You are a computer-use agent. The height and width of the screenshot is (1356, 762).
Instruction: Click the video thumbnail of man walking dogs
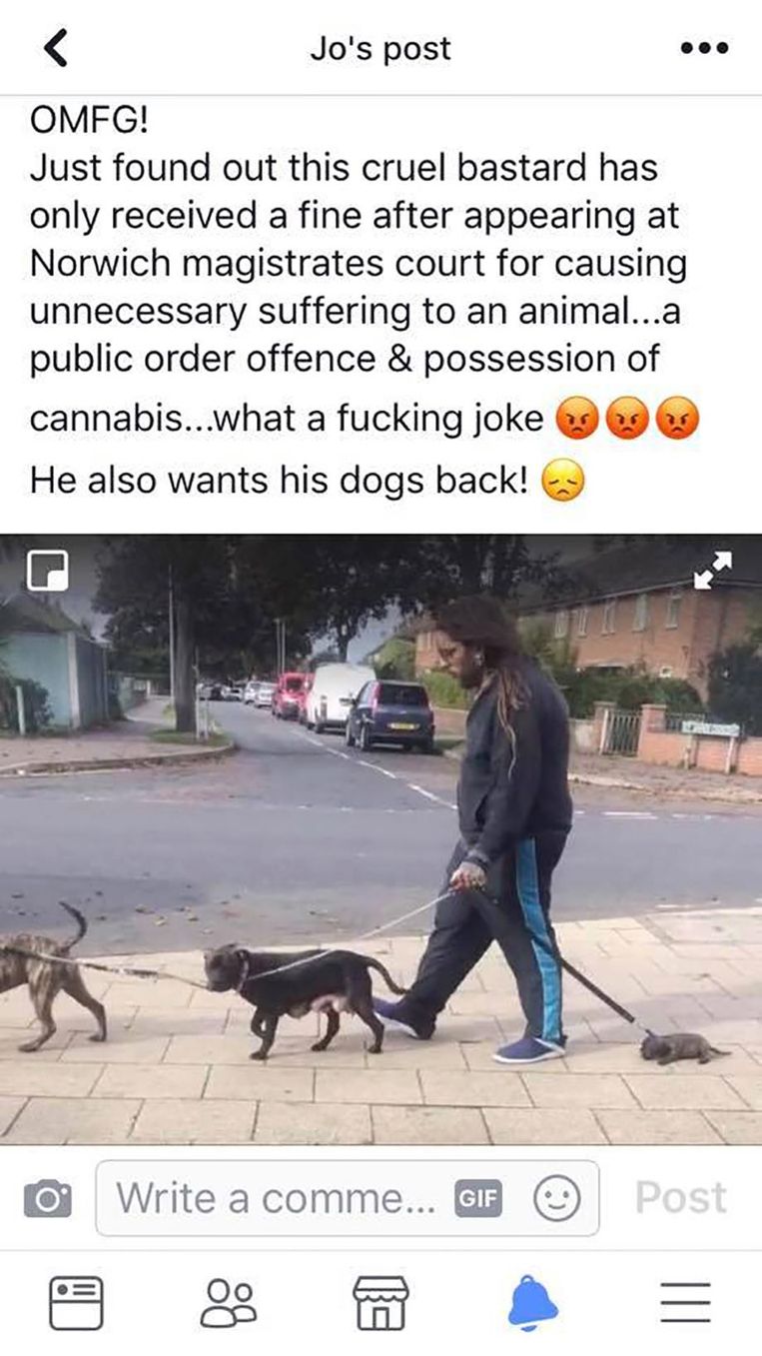pos(381,839)
